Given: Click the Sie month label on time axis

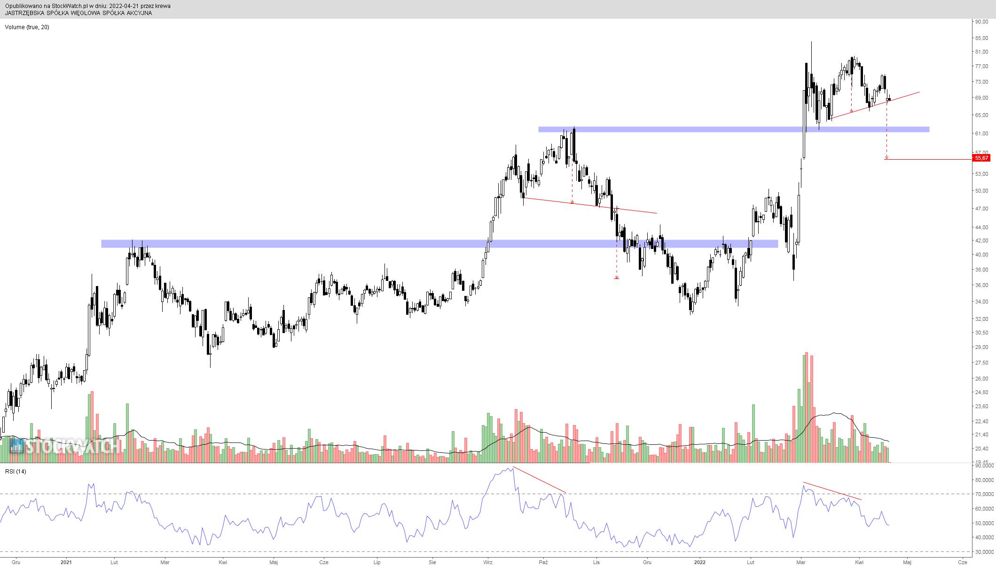Looking at the screenshot, I should (x=432, y=562).
